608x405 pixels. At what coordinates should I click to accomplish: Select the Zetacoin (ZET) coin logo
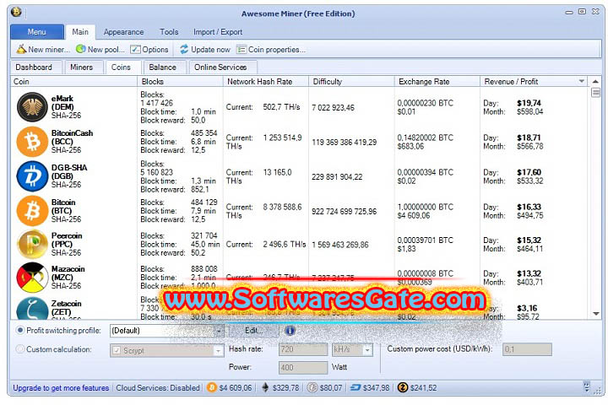coord(32,309)
